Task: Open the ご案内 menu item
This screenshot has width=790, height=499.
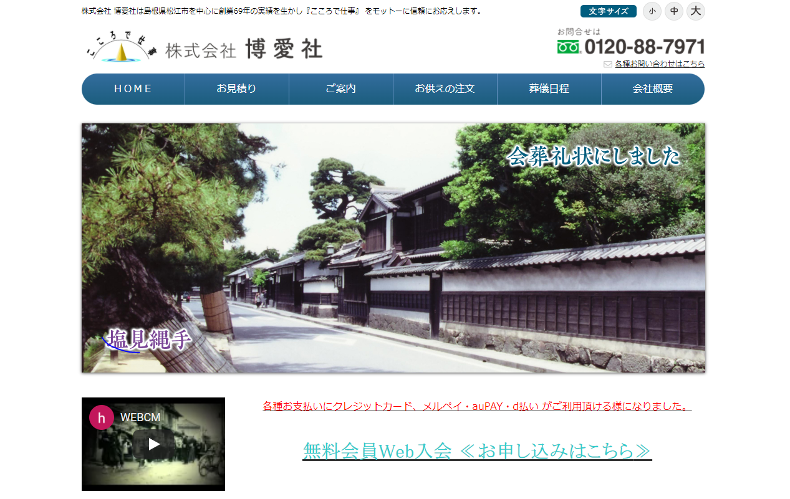Action: point(340,89)
